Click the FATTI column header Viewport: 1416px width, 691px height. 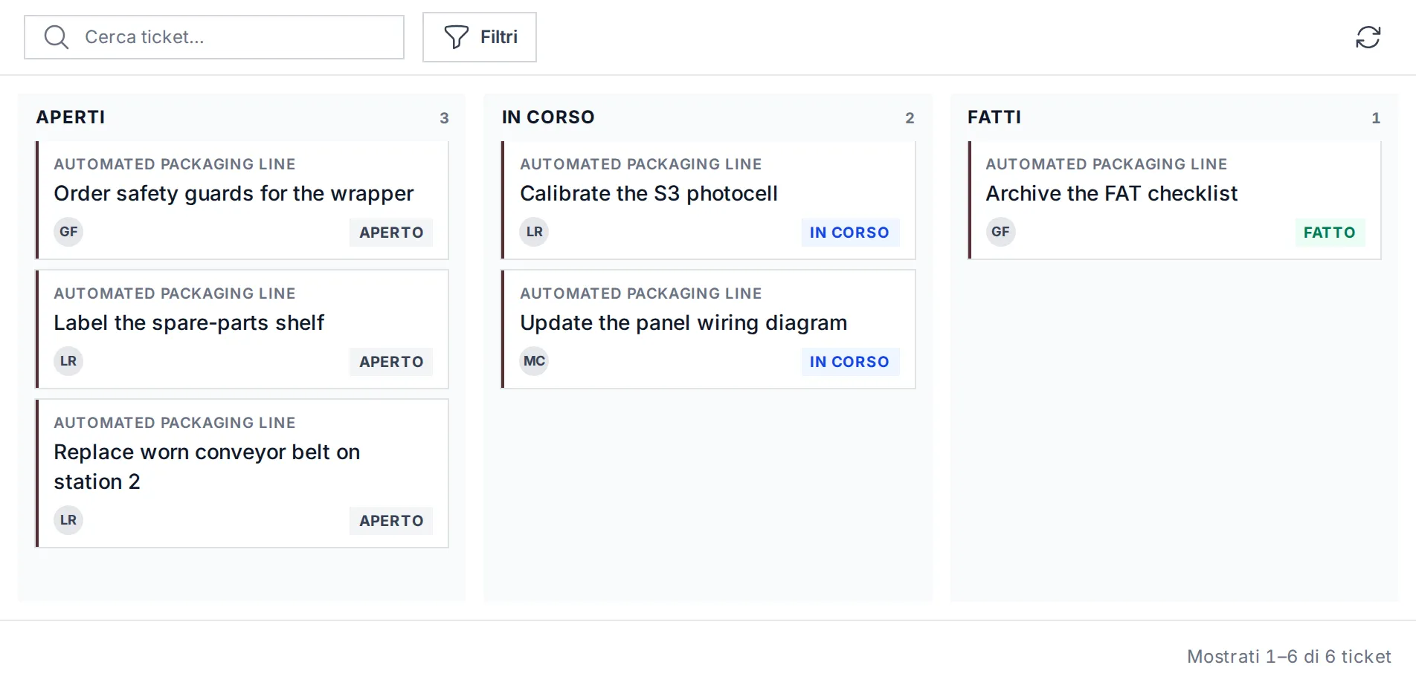tap(994, 117)
